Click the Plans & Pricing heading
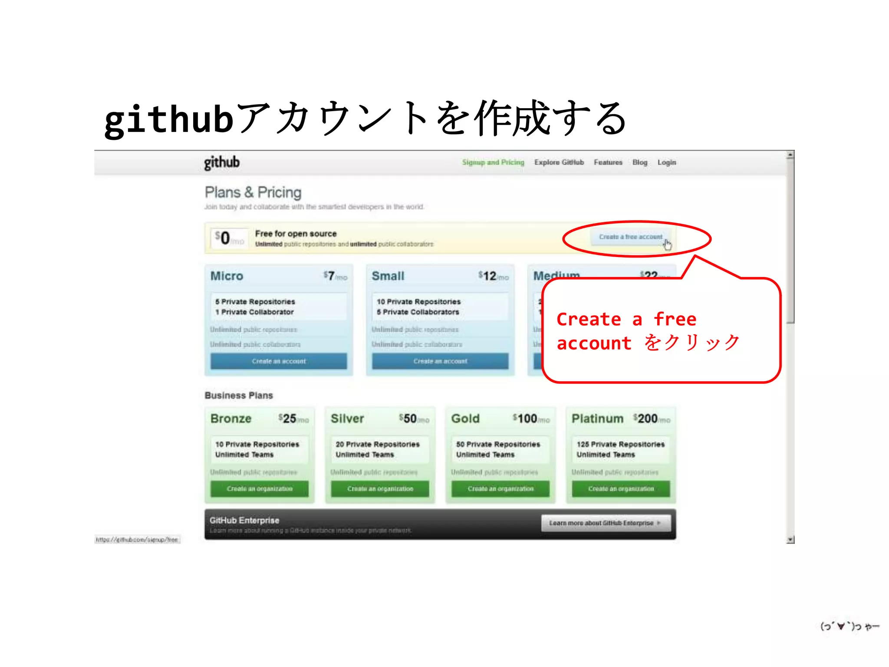Screen dimensions: 889x667 [253, 192]
